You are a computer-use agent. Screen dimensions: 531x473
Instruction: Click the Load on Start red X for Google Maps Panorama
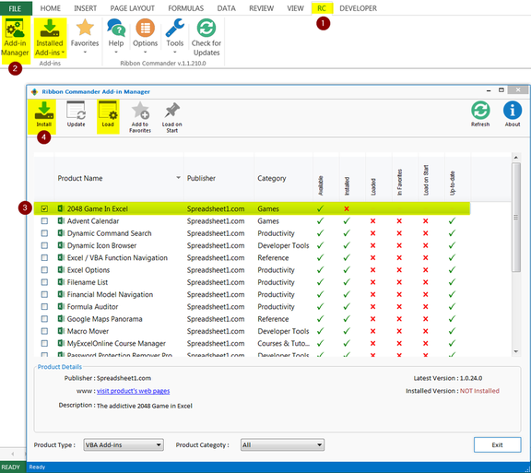point(426,319)
